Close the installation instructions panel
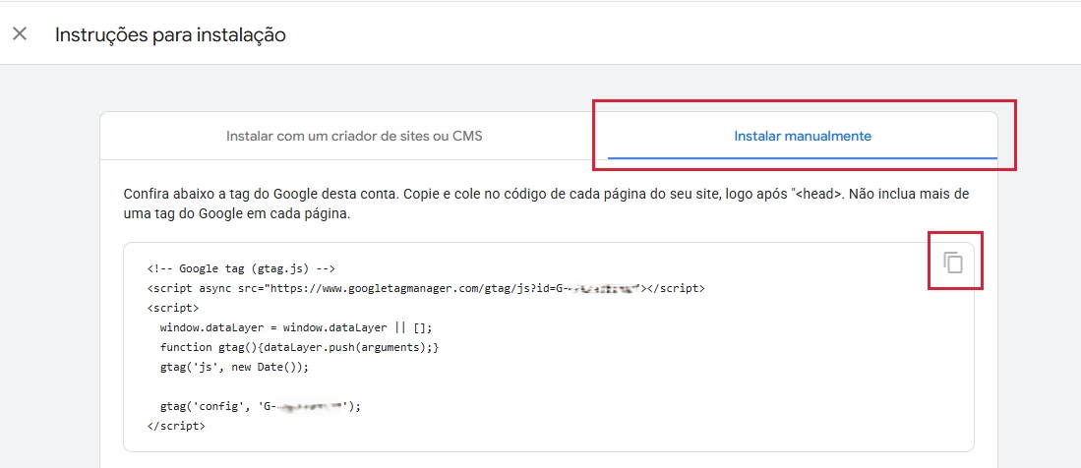 click(x=20, y=33)
